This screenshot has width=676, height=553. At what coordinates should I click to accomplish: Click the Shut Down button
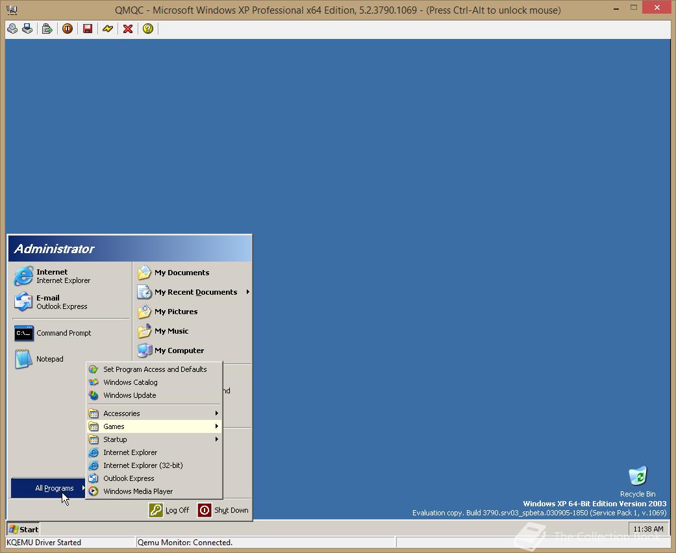pos(224,510)
